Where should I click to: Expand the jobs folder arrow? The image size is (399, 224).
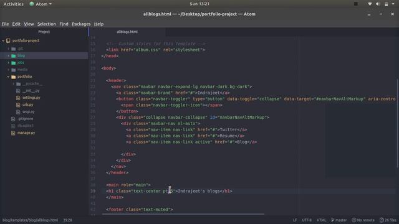pos(8,63)
